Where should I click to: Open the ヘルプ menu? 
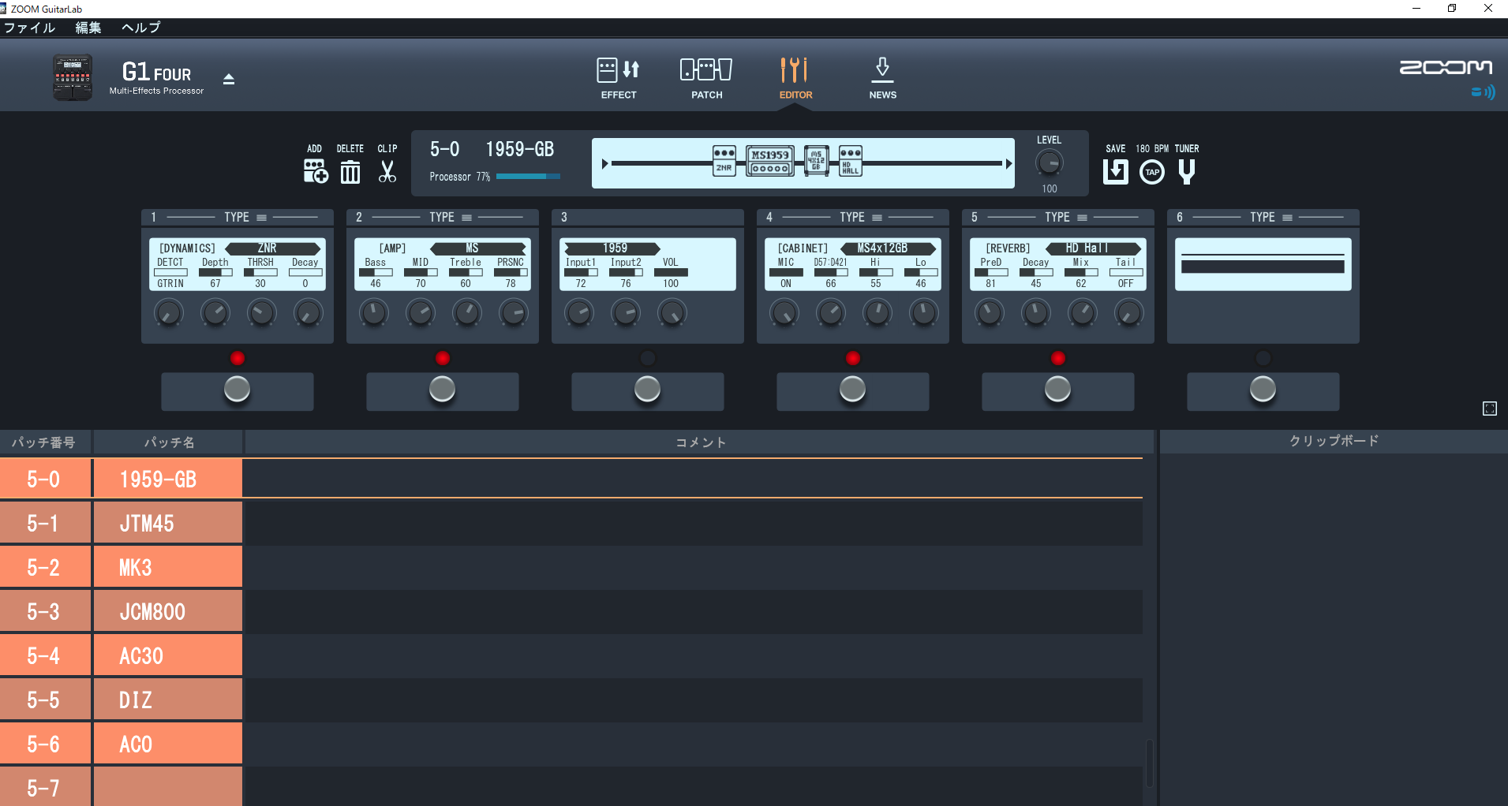coord(141,28)
